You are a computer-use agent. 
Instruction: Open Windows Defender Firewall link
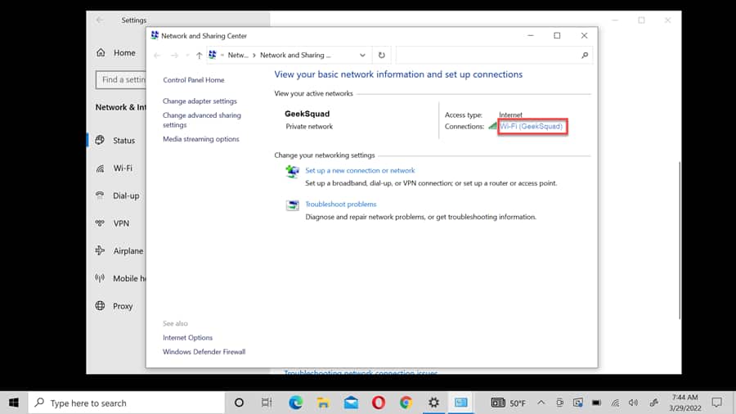click(204, 352)
